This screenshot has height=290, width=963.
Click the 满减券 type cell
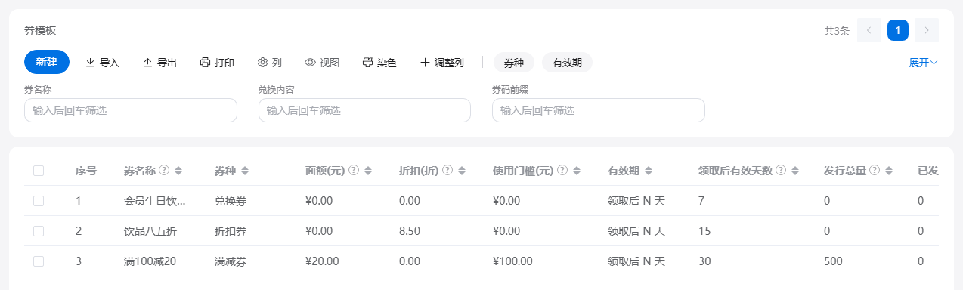[231, 261]
